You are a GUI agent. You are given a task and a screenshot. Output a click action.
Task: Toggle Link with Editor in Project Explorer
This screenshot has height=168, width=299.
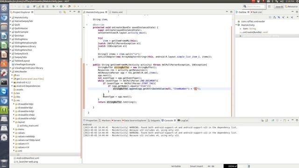point(64,12)
